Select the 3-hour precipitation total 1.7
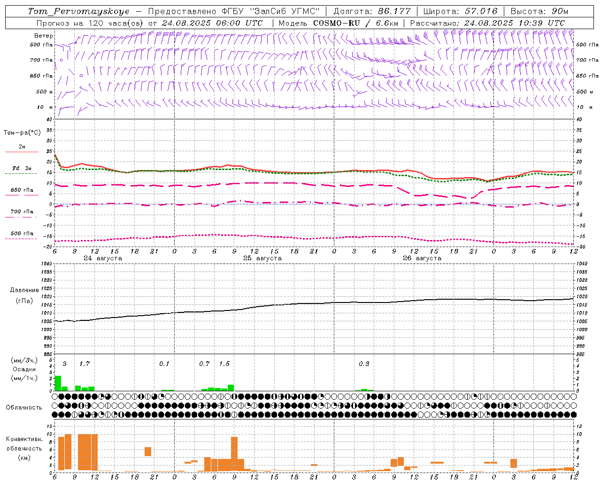Image resolution: width=601 pixels, height=481 pixels. coord(85,364)
